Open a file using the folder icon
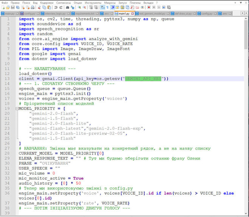Image resolution: width=249 pixels, height=217 pixels. click(x=8, y=8)
